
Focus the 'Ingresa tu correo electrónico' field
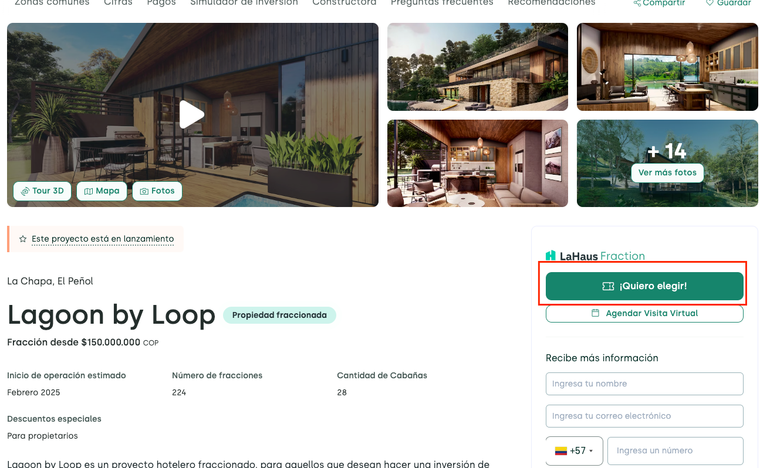644,416
